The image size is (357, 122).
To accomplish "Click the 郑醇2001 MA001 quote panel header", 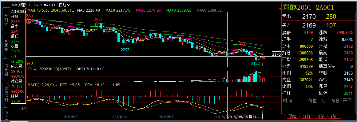I will (308, 7).
